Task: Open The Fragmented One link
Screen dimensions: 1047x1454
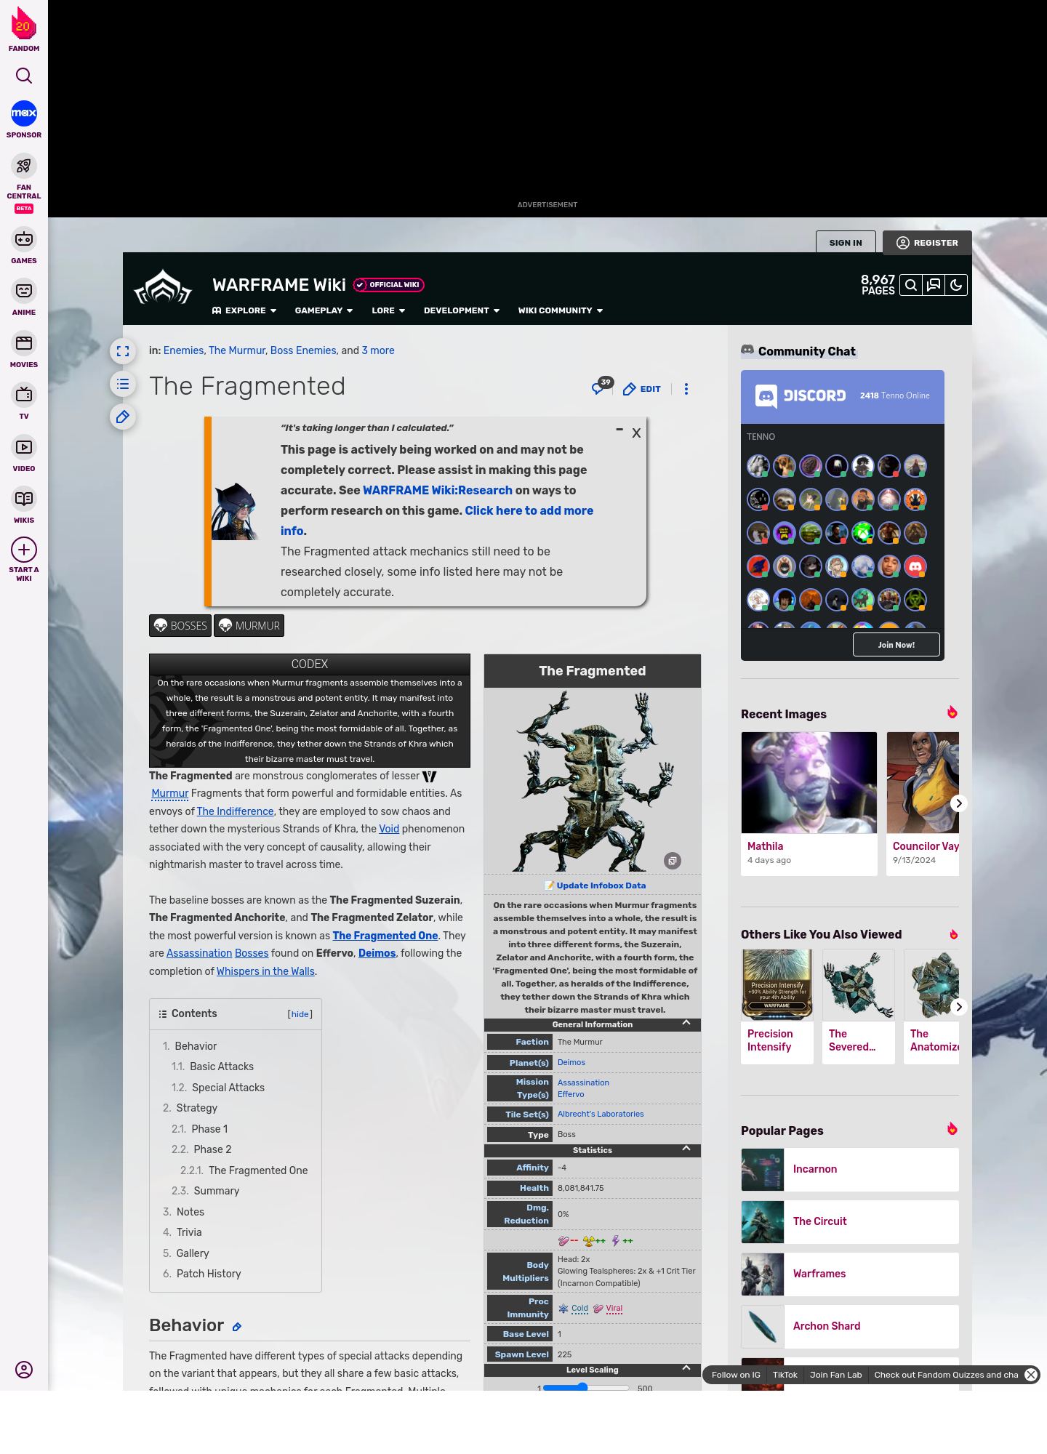Action: [385, 936]
